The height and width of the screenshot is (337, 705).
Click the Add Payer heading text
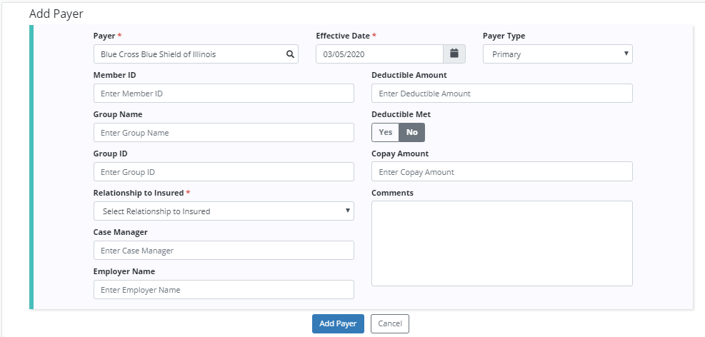[x=56, y=14]
